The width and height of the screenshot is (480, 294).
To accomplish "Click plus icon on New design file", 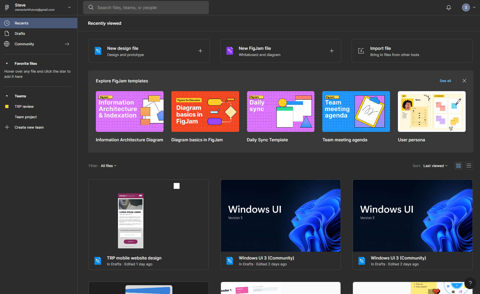I will 200,51.
